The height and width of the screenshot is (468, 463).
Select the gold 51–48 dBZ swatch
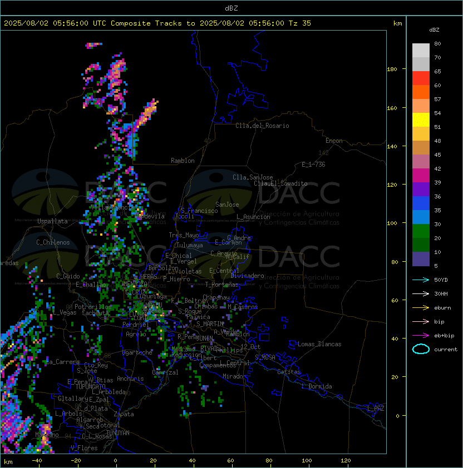click(421, 134)
